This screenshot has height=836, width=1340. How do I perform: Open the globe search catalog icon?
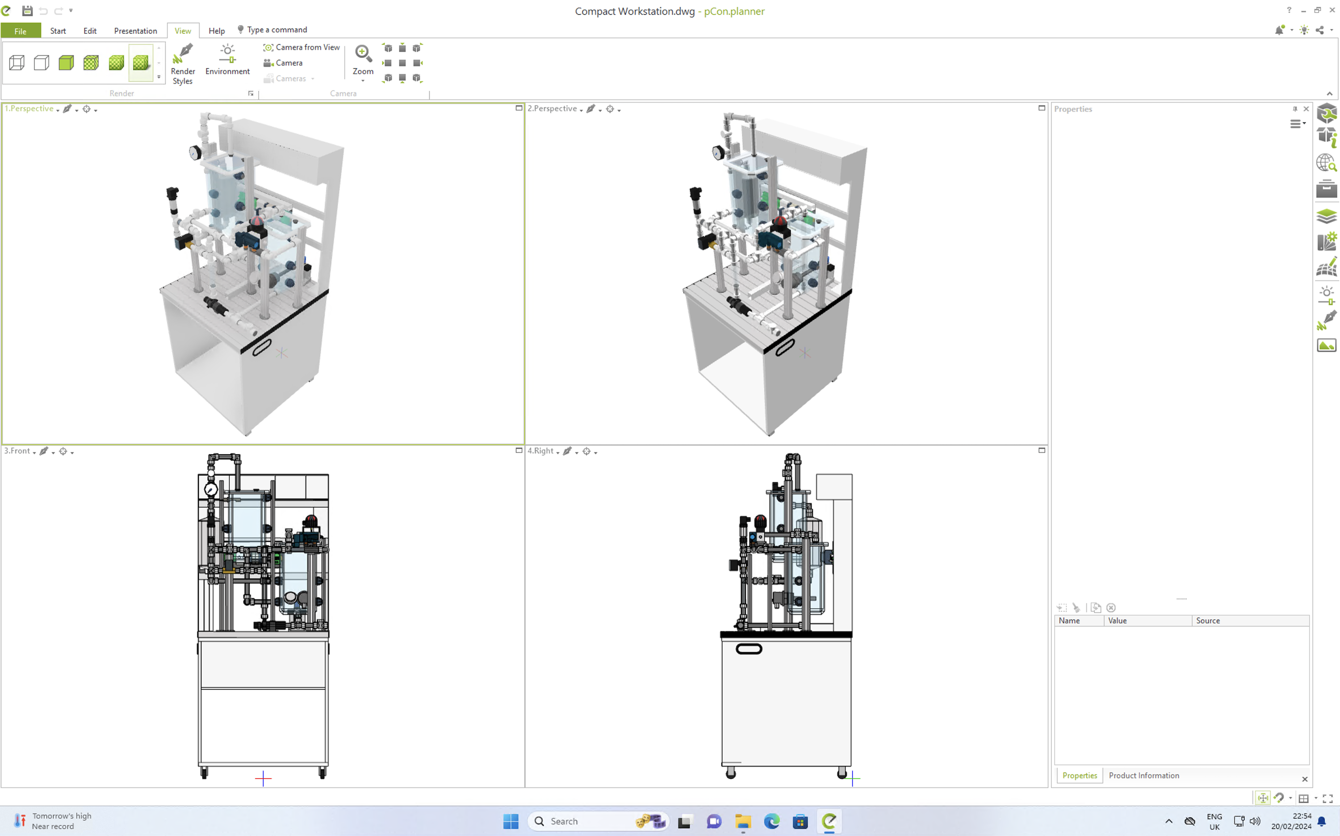tap(1326, 163)
